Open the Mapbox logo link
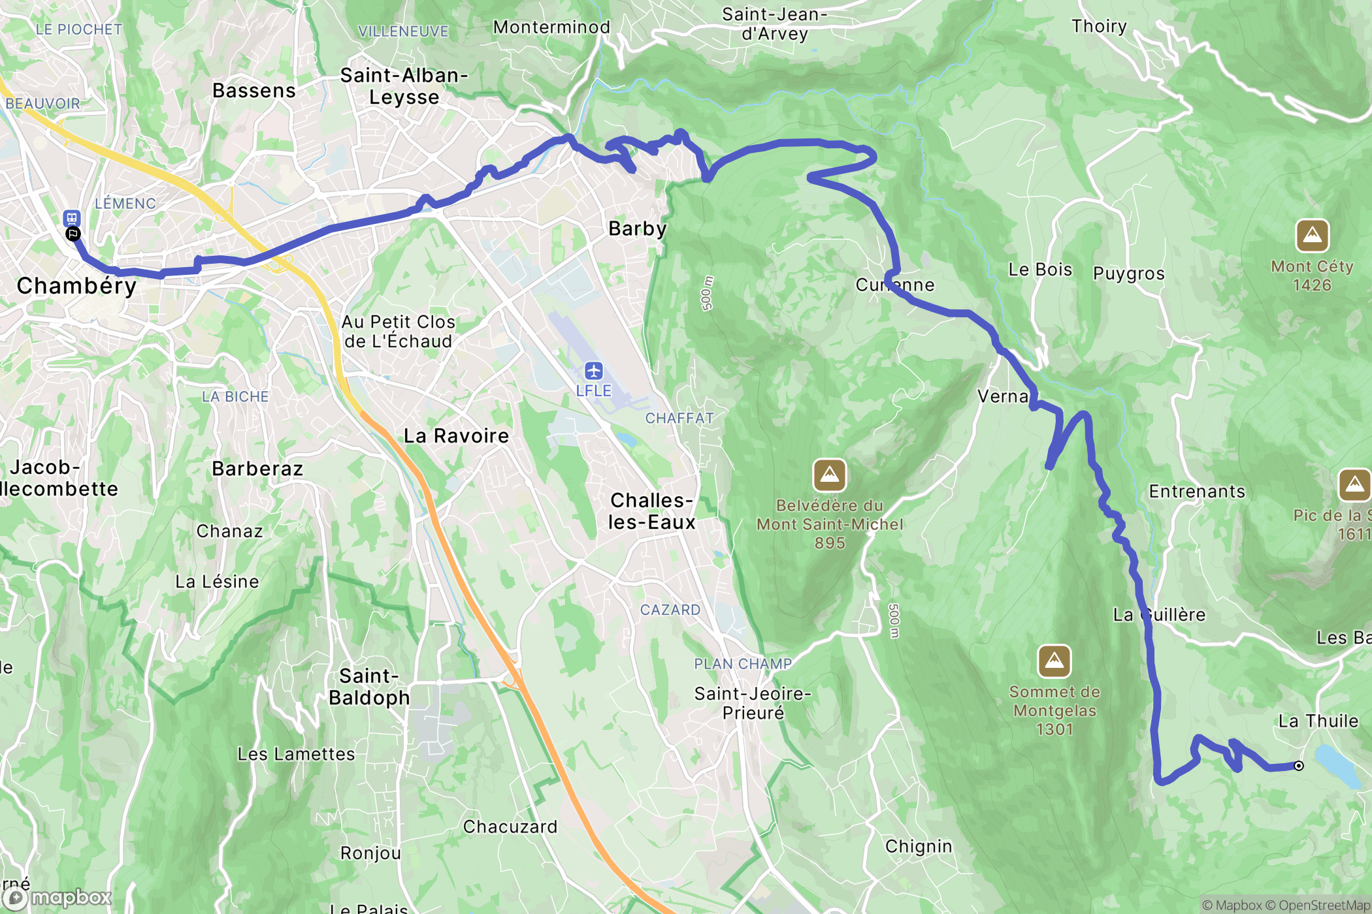Screen dimensions: 1372x914 coord(57,898)
